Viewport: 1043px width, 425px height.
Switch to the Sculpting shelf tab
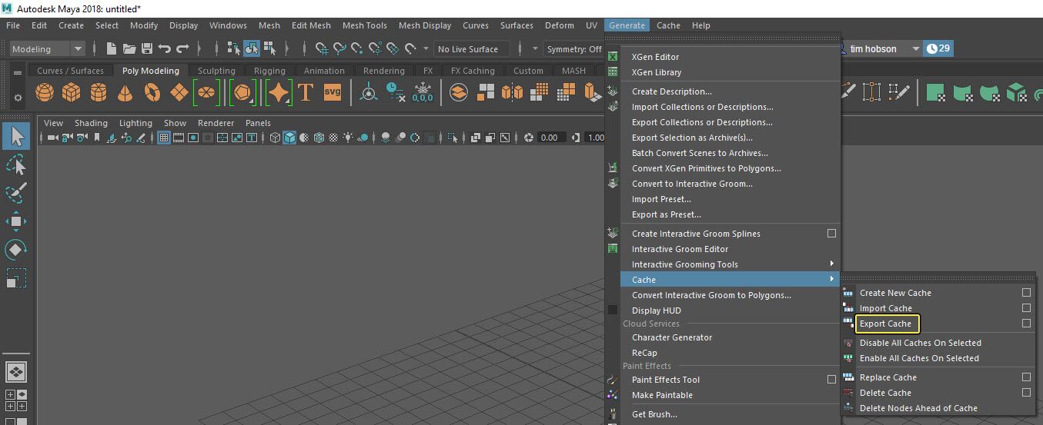[216, 71]
